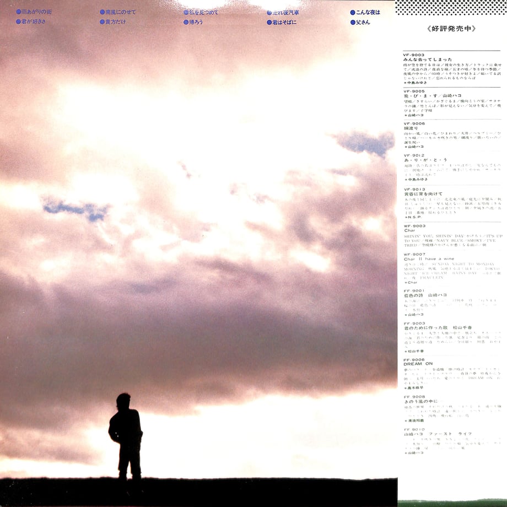
Task: Select the song title 雨あがりの街
Action: [36, 12]
